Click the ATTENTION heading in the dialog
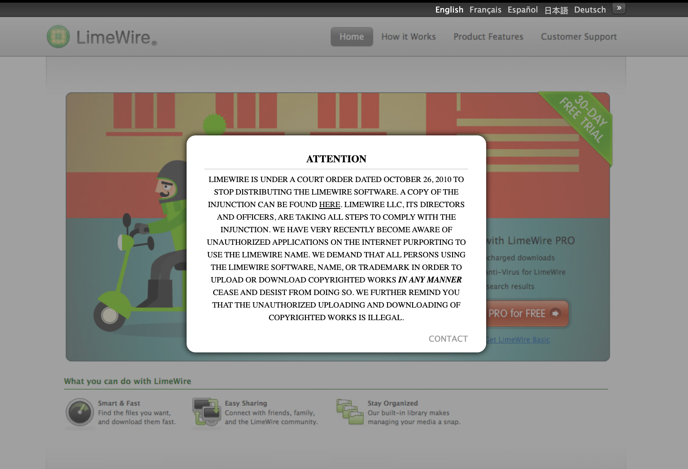Screen dimensions: 688x469 point(336,159)
